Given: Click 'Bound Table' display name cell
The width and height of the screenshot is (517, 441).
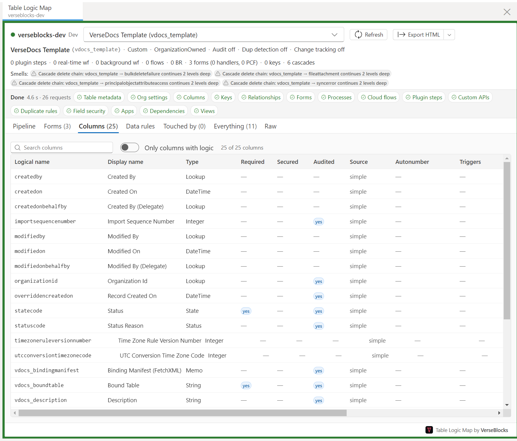Looking at the screenshot, I should 124,385.
